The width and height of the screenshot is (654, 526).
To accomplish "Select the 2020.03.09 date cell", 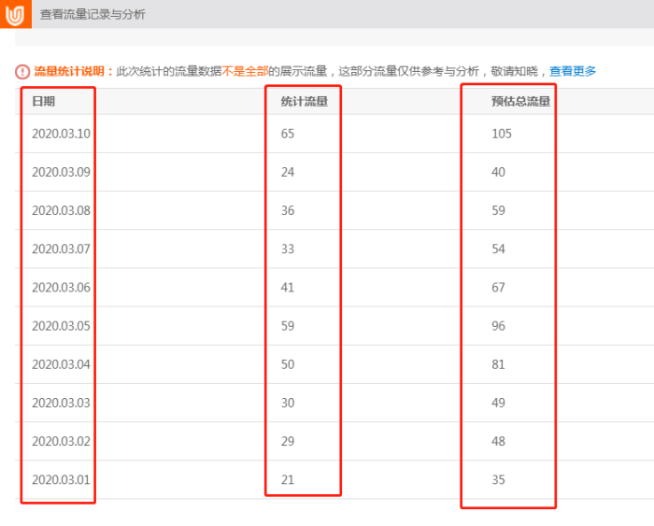I will click(x=61, y=172).
